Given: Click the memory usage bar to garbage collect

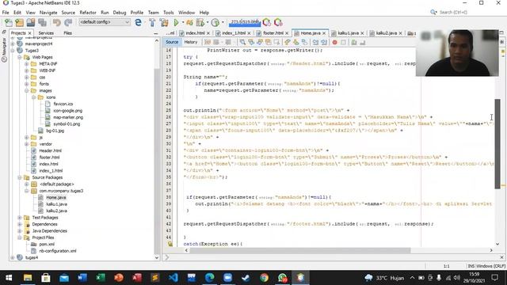Looking at the screenshot, I should pos(245,22).
